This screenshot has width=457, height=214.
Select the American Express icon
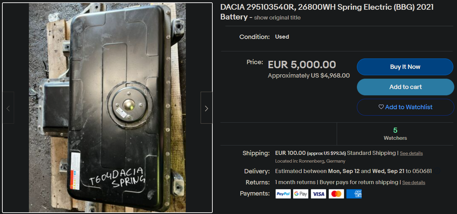354,194
